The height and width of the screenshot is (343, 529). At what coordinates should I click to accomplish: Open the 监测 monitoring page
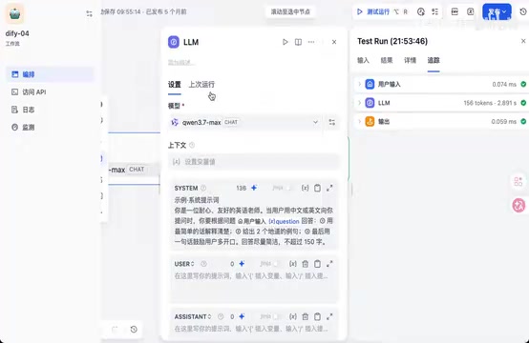(x=50, y=128)
